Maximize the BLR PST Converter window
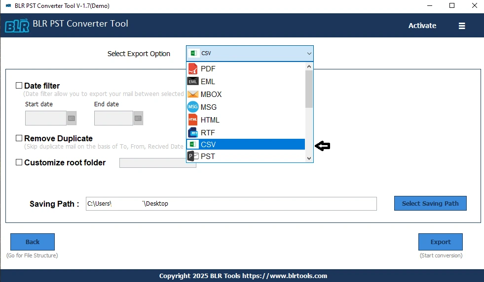Screen dimensions: 484x282 point(452,5)
